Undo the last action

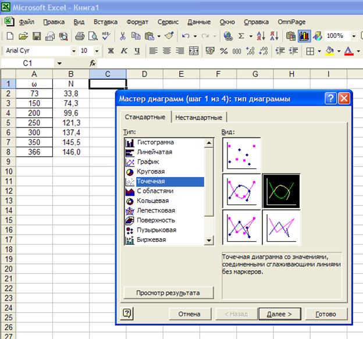pos(186,36)
